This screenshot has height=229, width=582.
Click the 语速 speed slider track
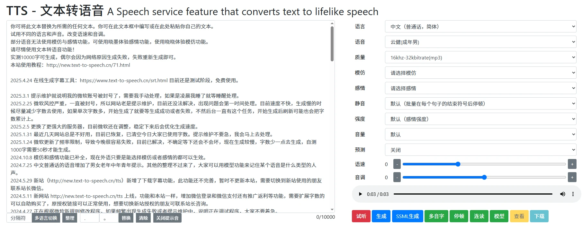484,164
